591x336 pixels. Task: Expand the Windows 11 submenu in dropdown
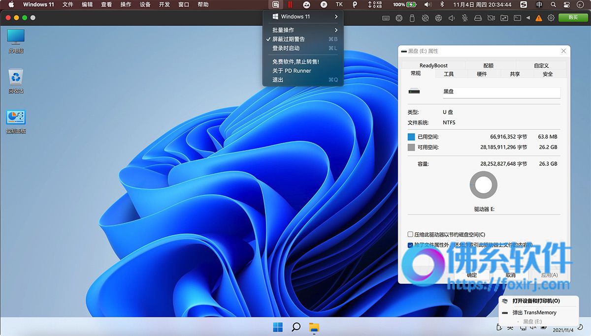coord(303,17)
